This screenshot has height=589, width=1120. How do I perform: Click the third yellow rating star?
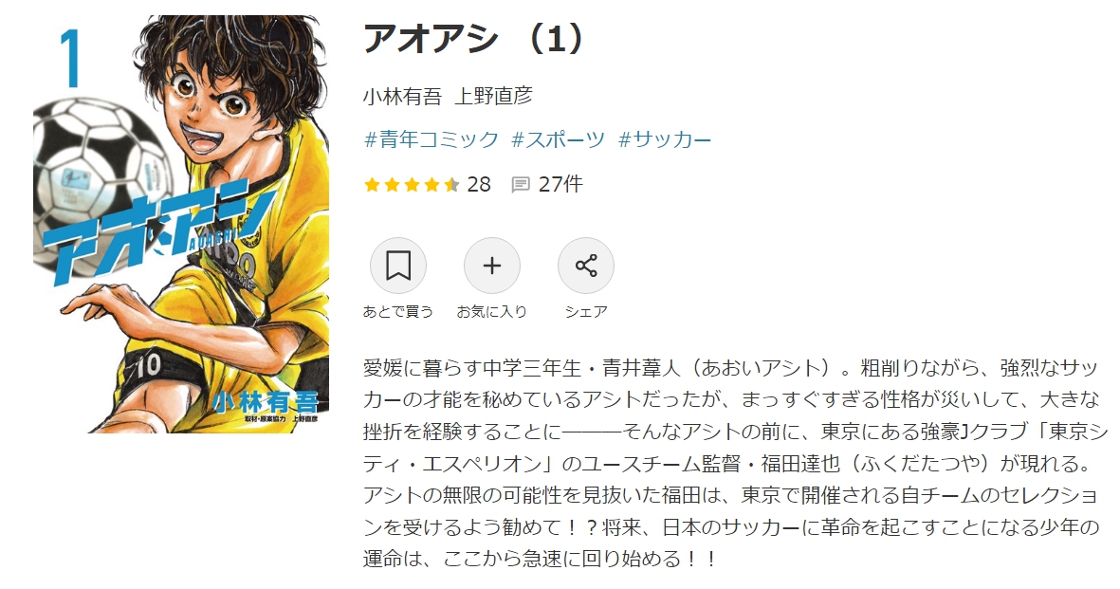(412, 185)
